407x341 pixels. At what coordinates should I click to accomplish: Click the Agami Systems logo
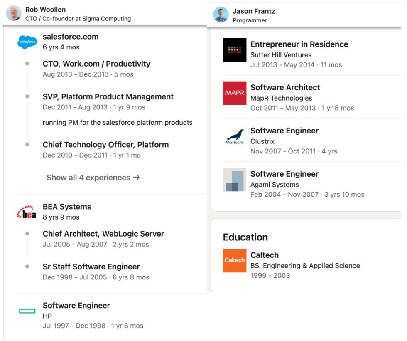[x=234, y=180]
